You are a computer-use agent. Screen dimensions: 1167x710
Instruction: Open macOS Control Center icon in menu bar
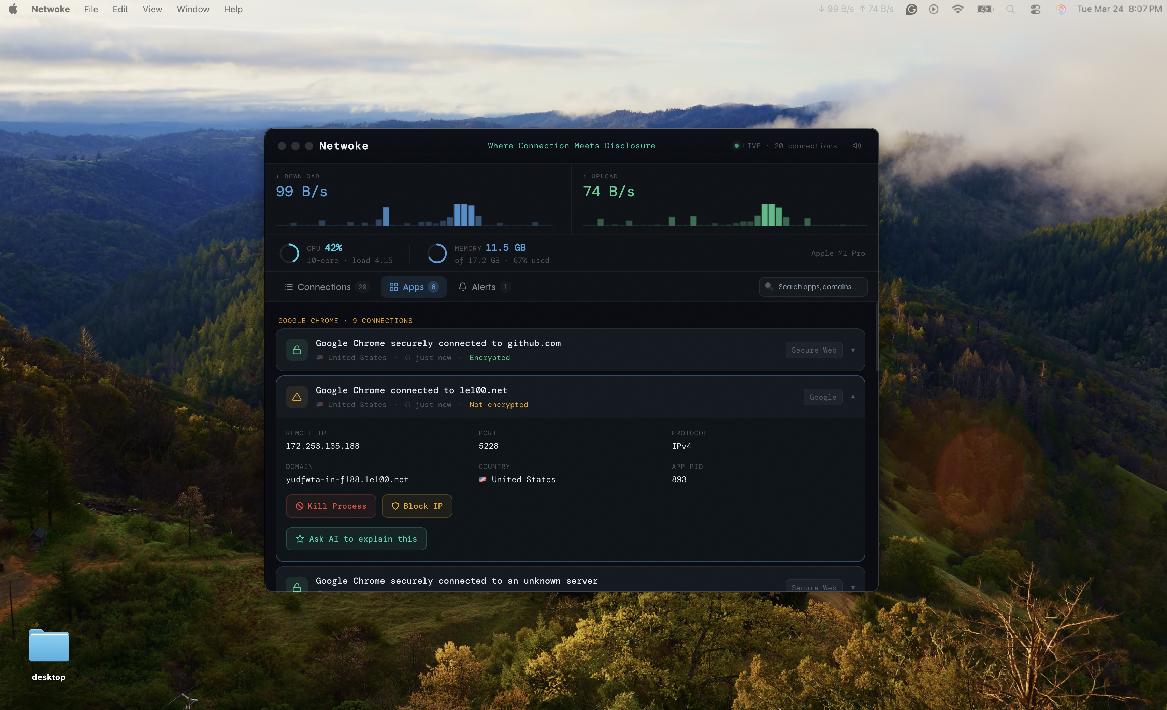[x=1035, y=9]
